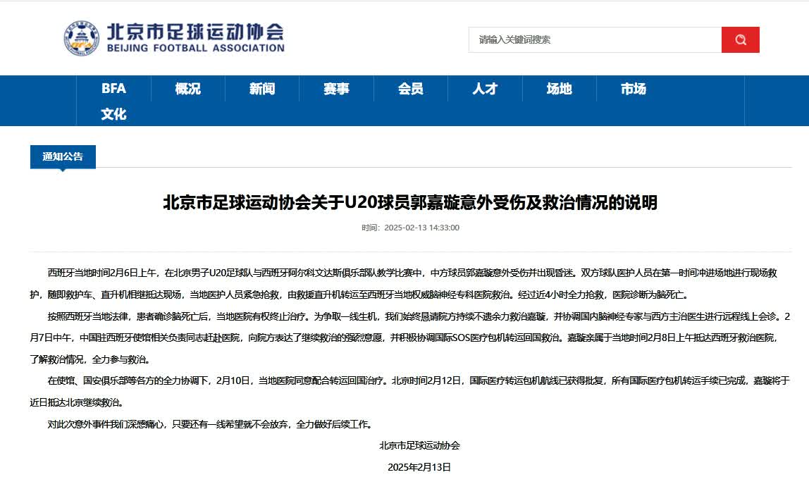Select 市场 in the navigation bar
This screenshot has width=809, height=477.
click(633, 89)
